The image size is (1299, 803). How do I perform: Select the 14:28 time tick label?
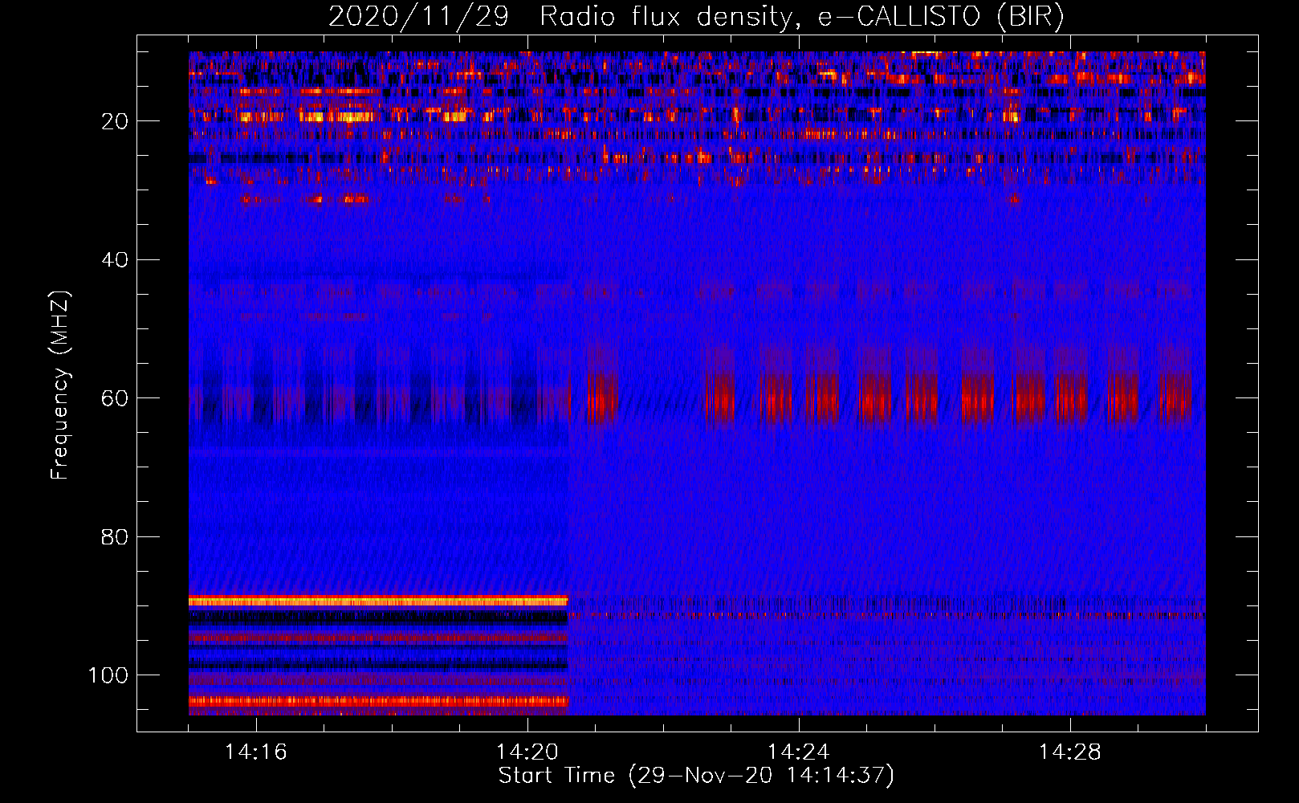coord(1070,752)
